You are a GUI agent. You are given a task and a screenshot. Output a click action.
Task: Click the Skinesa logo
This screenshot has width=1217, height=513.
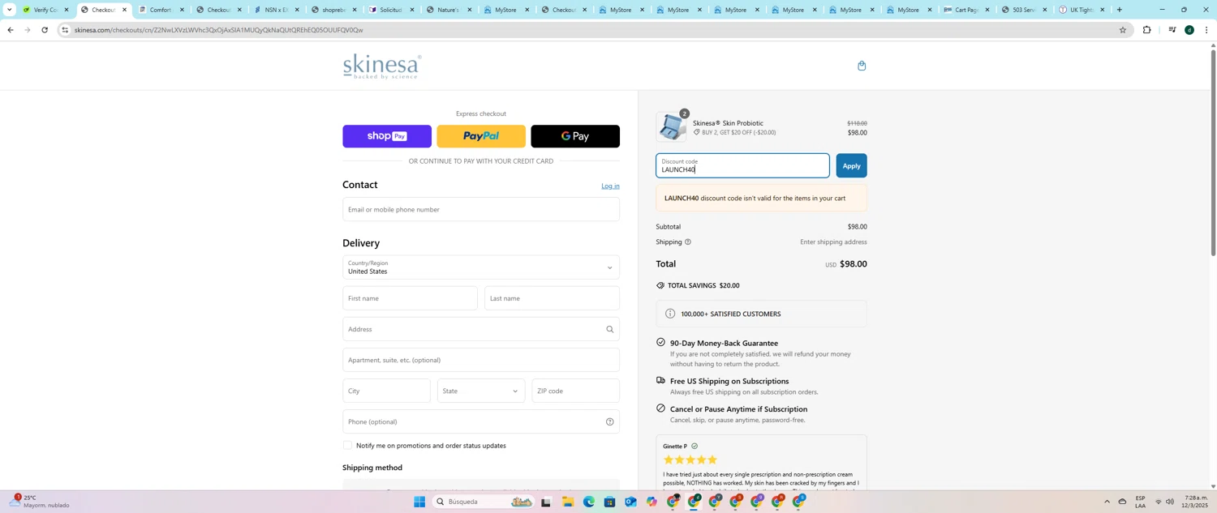382,66
